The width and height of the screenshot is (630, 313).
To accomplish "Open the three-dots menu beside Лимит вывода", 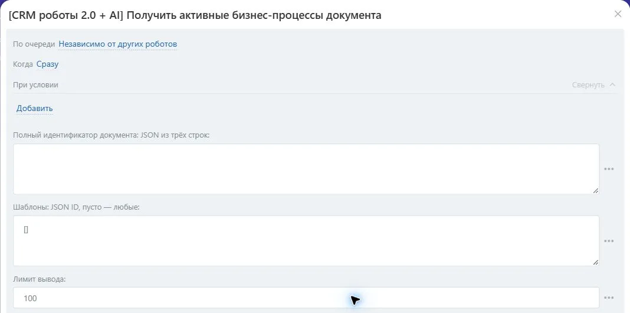I will 609,298.
